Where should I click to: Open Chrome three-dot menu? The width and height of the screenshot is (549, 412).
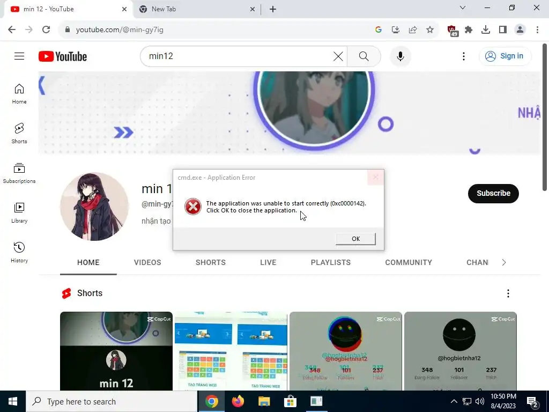pos(537,30)
